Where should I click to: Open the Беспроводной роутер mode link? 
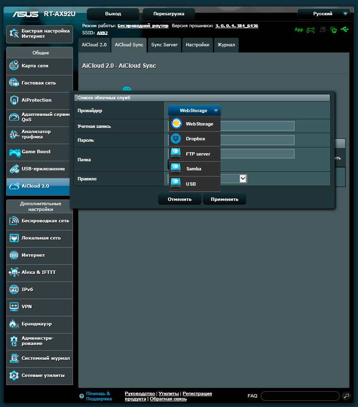[143, 26]
